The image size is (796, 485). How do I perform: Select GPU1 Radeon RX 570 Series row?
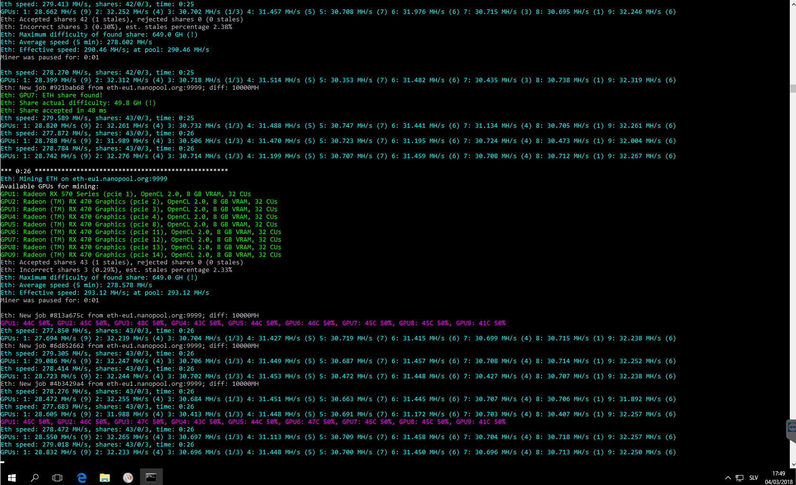pyautogui.click(x=126, y=194)
